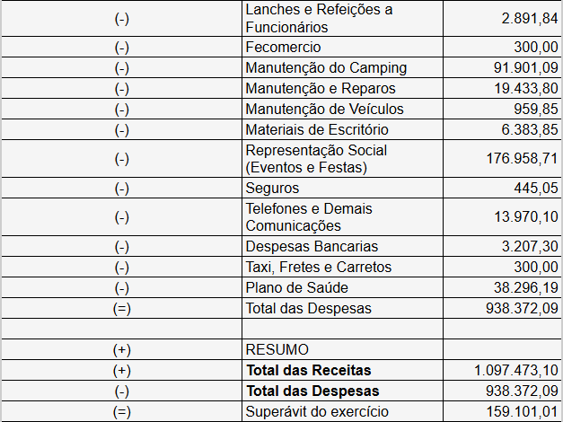This screenshot has width=563, height=422.
Task: Click the Telefones e Demais Comunicações cell
Action: coord(342,217)
